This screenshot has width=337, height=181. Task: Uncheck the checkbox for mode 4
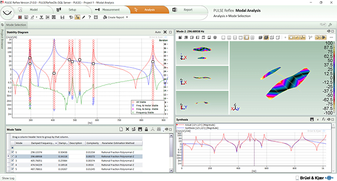pos(13,165)
